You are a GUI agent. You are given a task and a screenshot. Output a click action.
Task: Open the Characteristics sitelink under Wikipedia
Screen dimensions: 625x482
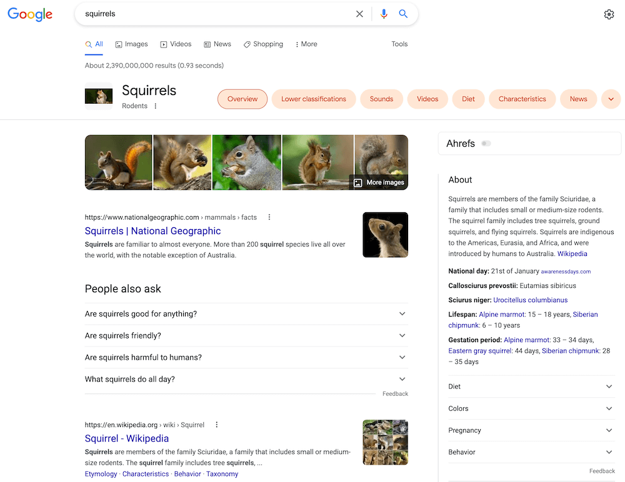146,474
